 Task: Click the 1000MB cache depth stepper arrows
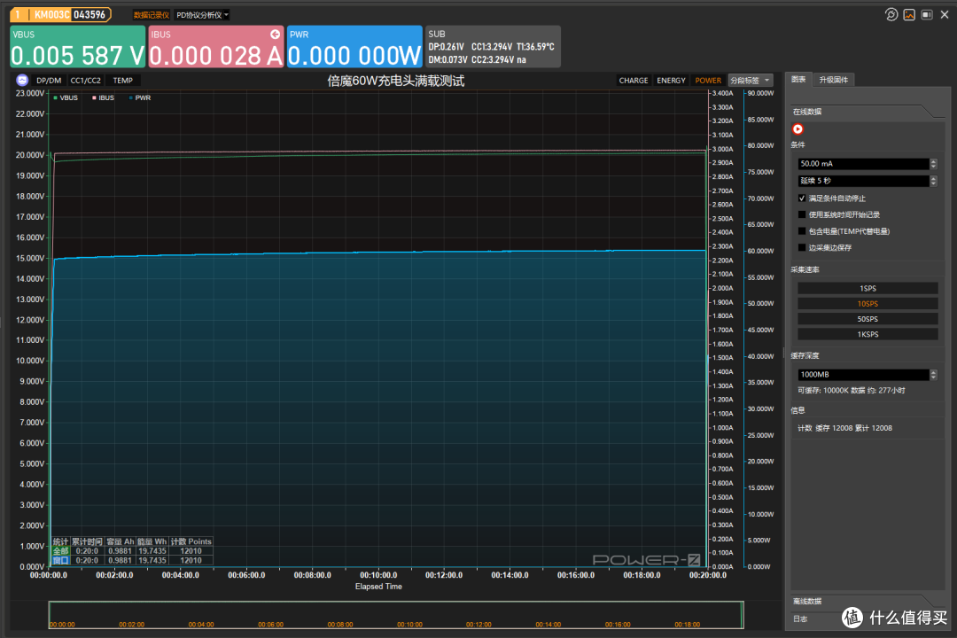coord(933,374)
